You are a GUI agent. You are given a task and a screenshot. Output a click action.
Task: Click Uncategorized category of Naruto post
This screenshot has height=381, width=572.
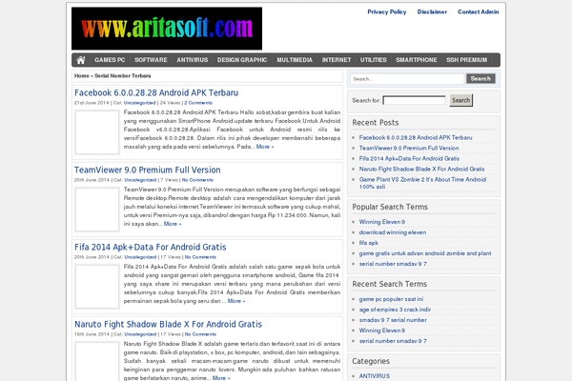(140, 334)
